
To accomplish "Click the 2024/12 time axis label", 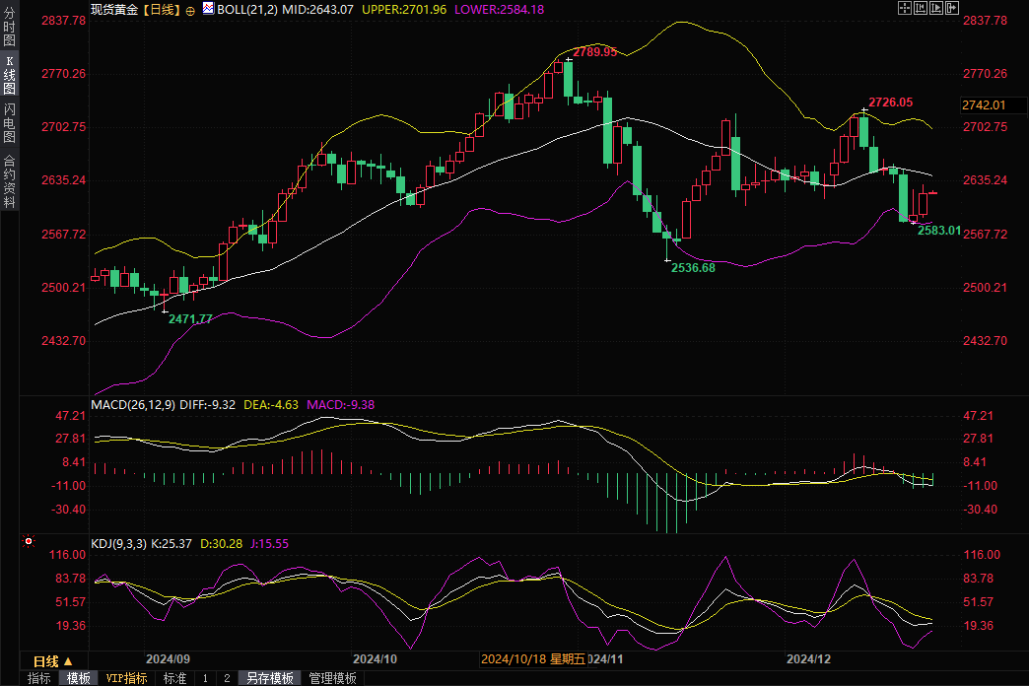I will coord(808,659).
